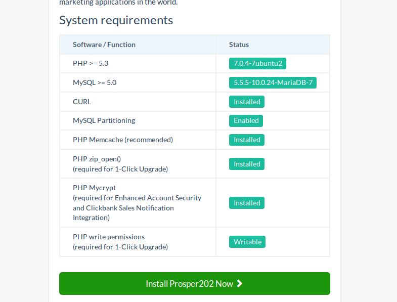Click the Installed badge for CURL
This screenshot has width=397, height=302.
pyautogui.click(x=247, y=102)
